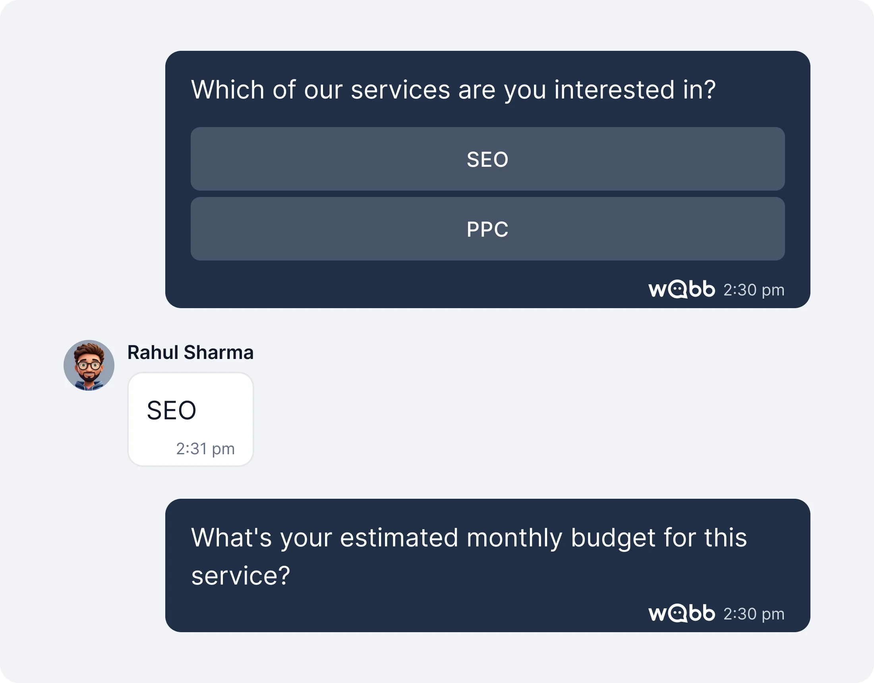Click the 2:30 pm timestamp on budget question
Image resolution: width=874 pixels, height=683 pixels.
(x=754, y=614)
